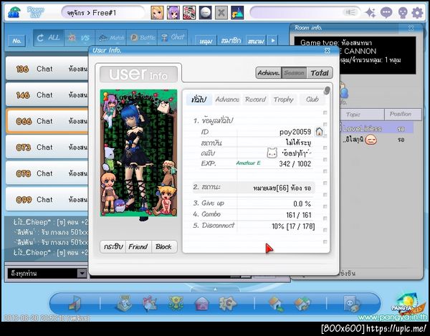Click the Block button

(163, 246)
